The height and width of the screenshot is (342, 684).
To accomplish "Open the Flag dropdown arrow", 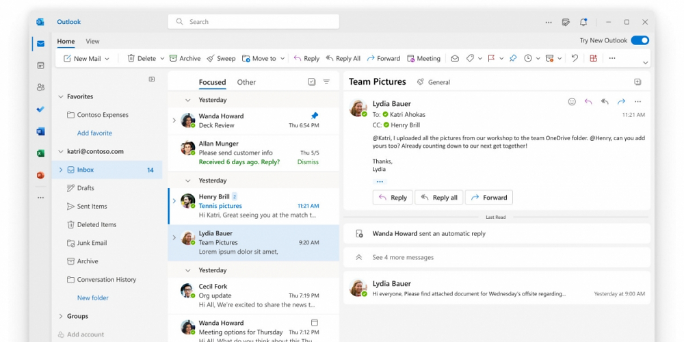I will pyautogui.click(x=501, y=58).
